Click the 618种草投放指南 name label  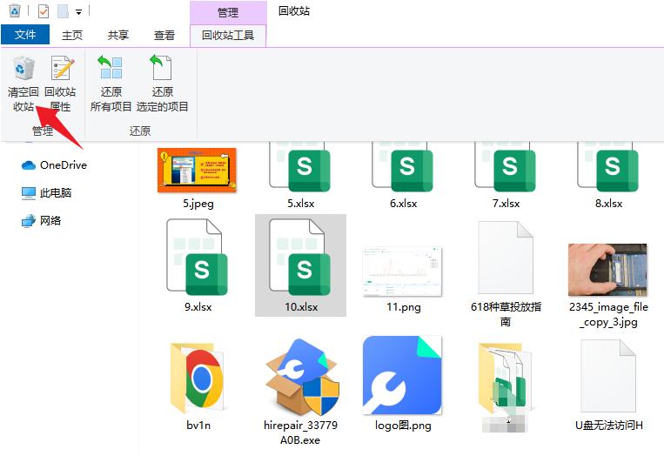point(506,314)
